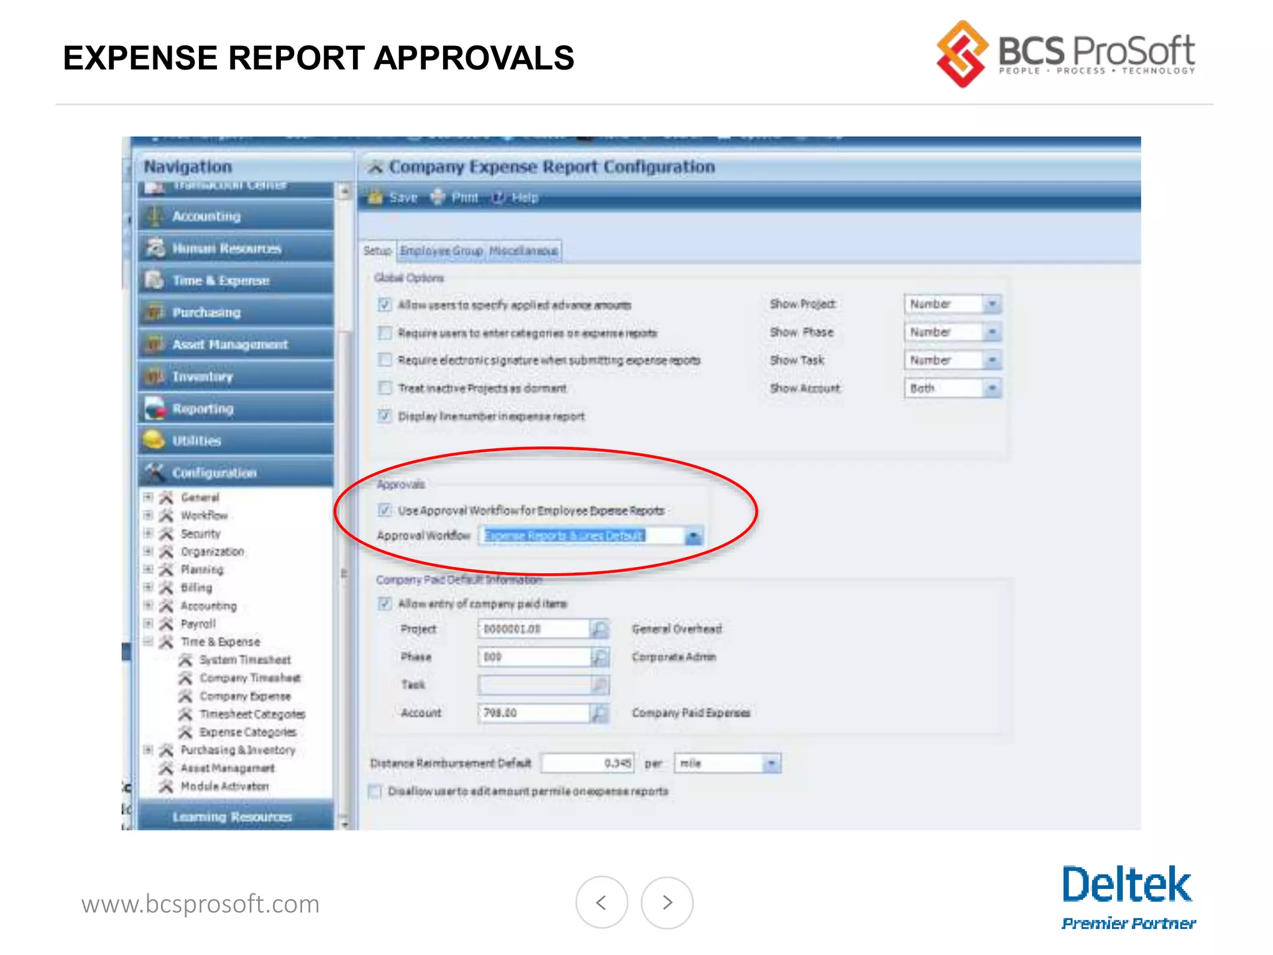Click the Phase number input field
This screenshot has height=955, width=1273.
coord(534,657)
